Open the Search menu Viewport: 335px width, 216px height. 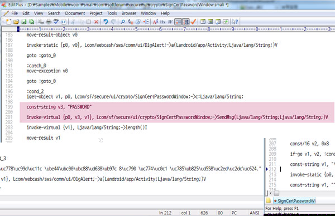click(54, 13)
